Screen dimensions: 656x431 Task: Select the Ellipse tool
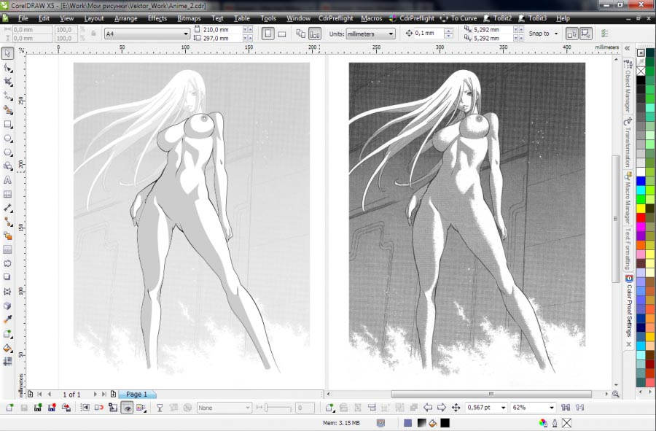tap(7, 138)
